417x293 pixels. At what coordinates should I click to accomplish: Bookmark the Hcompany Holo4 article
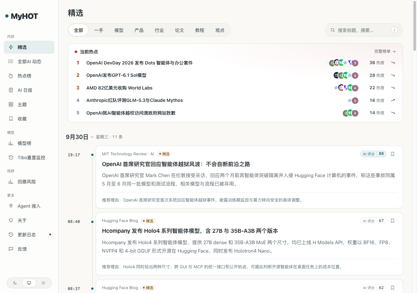pyautogui.click(x=393, y=221)
